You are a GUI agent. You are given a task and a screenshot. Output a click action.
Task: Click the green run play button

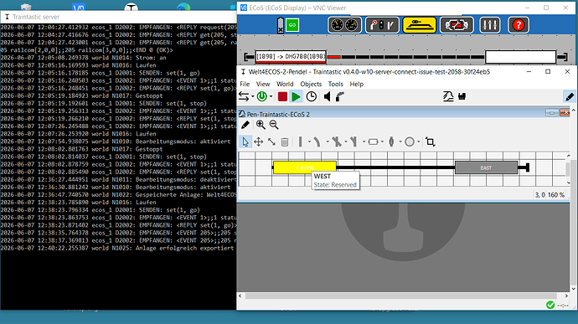point(296,96)
